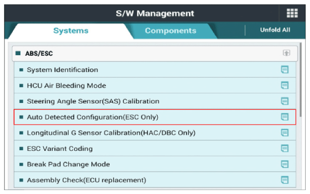Open the System Identification info icon
The image size is (310, 194).
[285, 70]
